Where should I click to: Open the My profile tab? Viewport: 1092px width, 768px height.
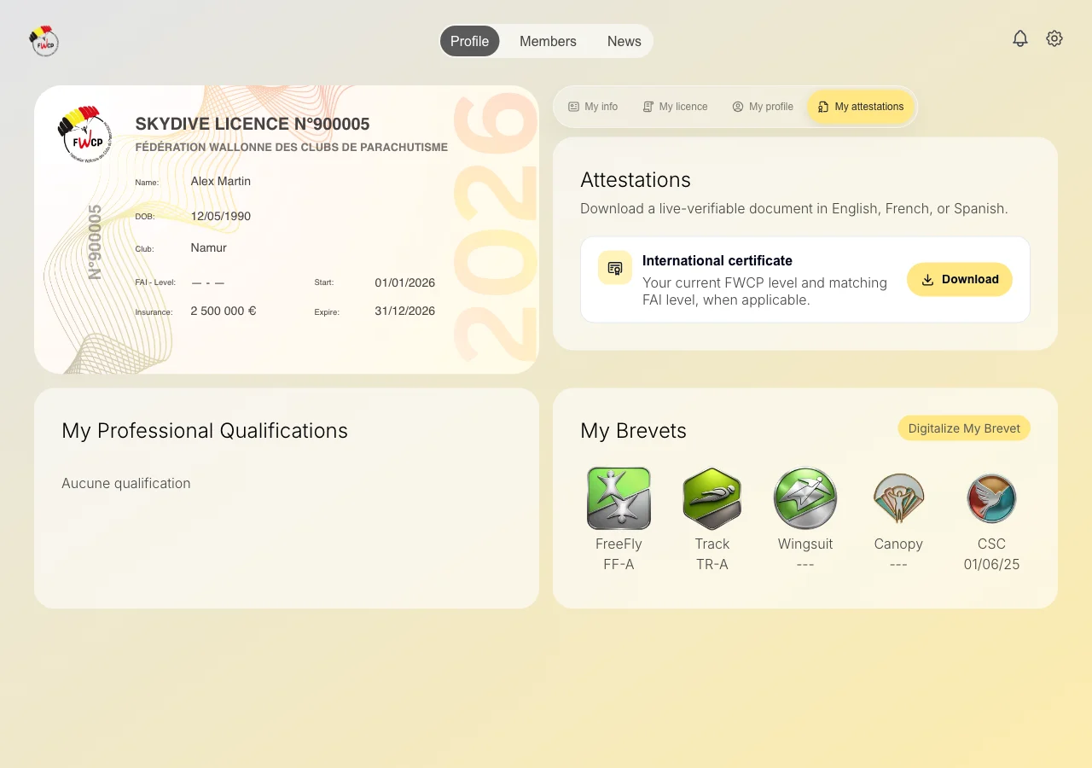click(763, 107)
